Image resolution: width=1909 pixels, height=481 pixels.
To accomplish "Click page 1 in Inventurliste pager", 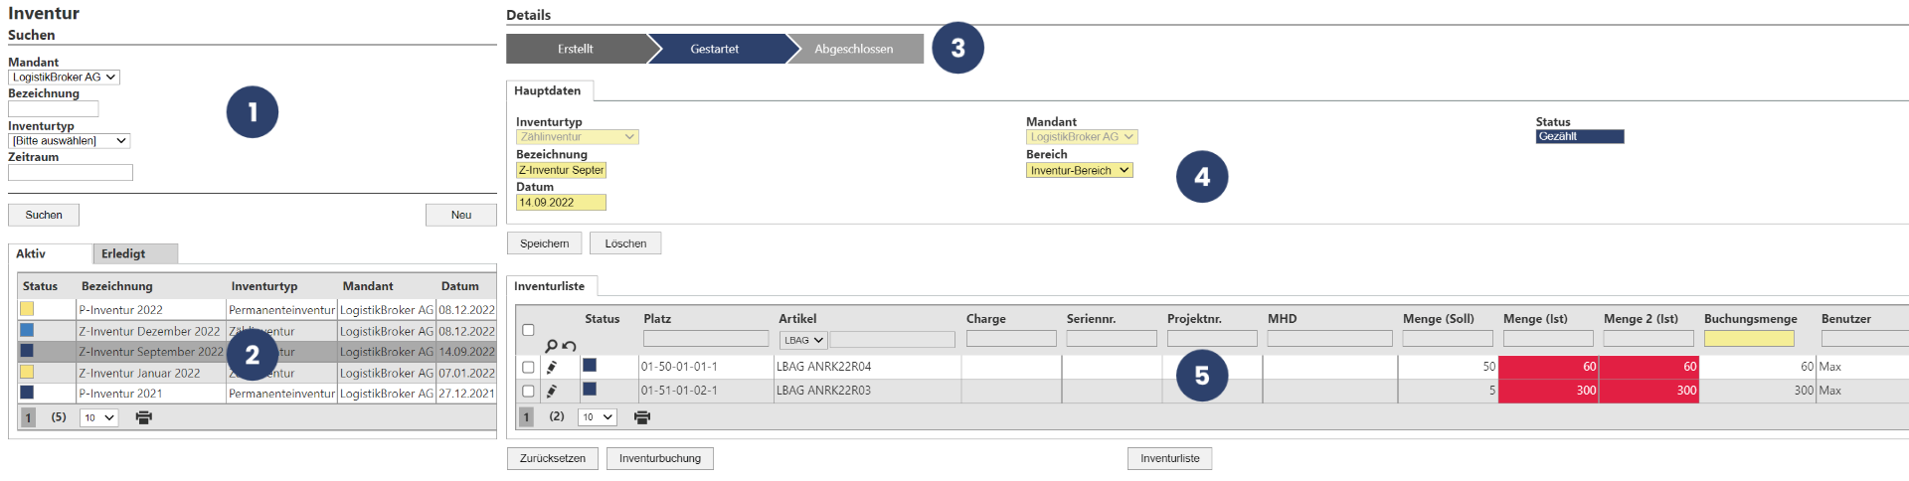I will pyautogui.click(x=526, y=417).
